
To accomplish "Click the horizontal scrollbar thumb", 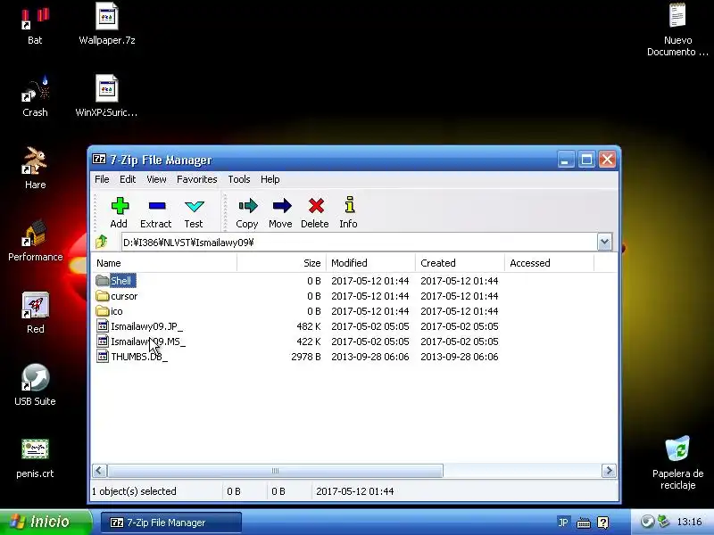I will coord(275,471).
